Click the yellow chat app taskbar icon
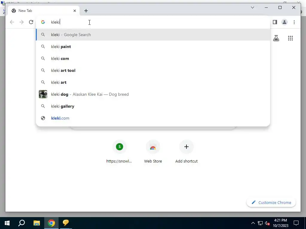This screenshot has width=306, height=229. coord(66,223)
